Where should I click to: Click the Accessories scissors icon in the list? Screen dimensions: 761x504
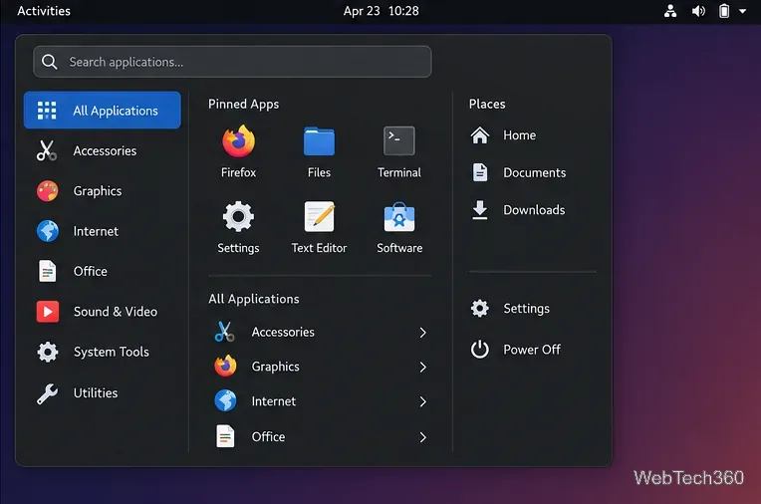(225, 332)
